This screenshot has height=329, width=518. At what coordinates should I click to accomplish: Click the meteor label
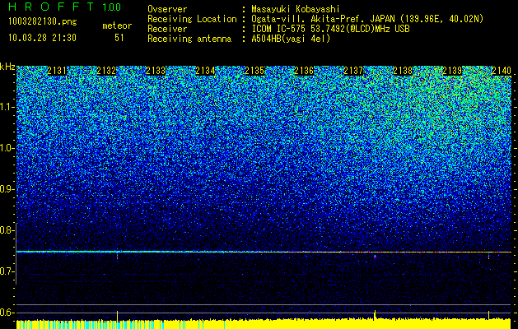(x=117, y=25)
